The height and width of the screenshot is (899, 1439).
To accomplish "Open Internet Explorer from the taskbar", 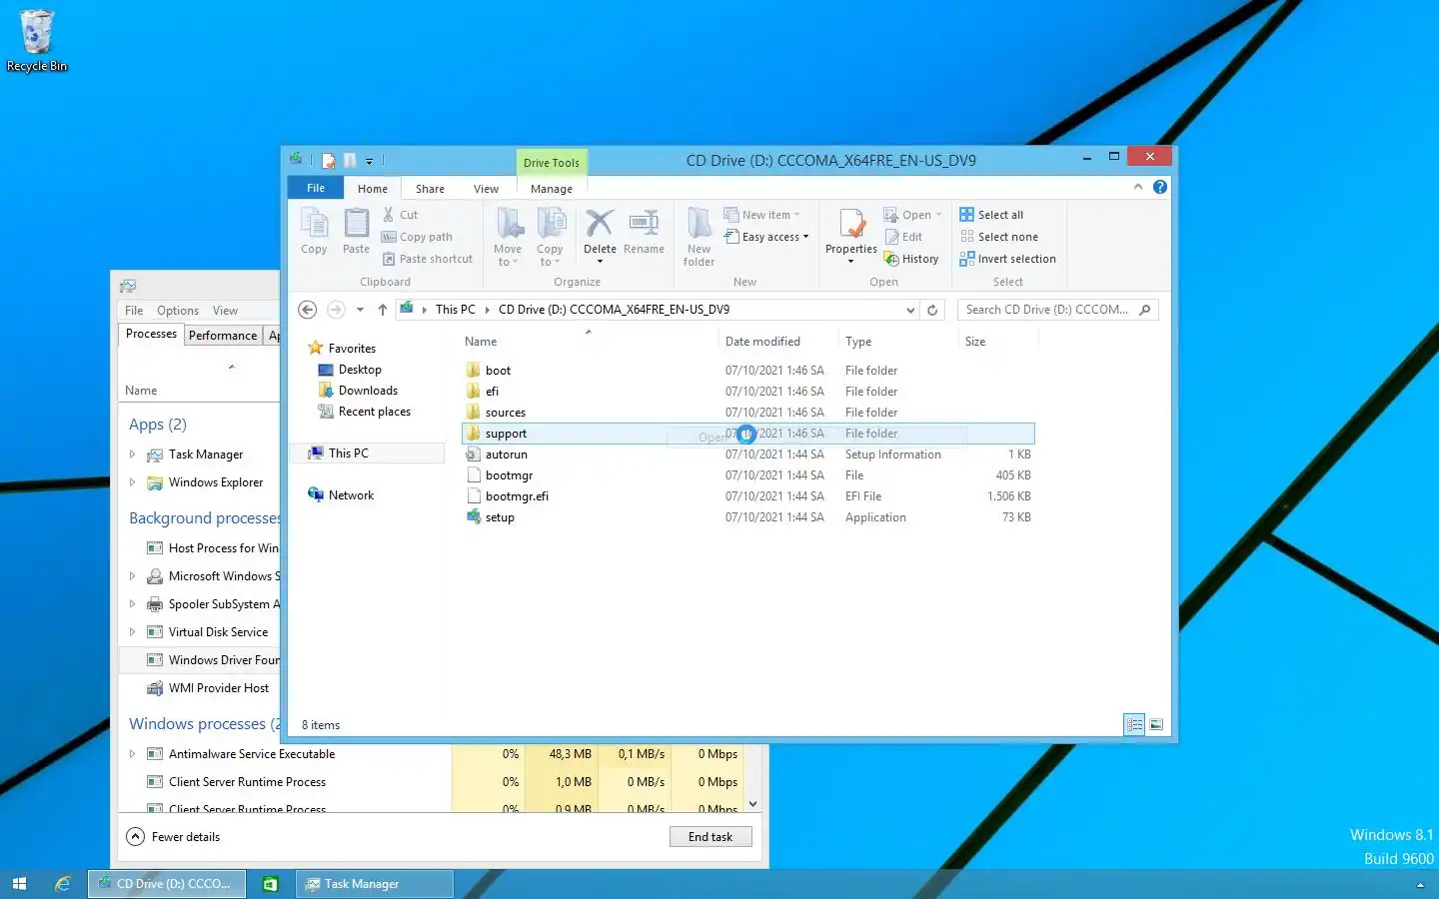I will tap(62, 884).
